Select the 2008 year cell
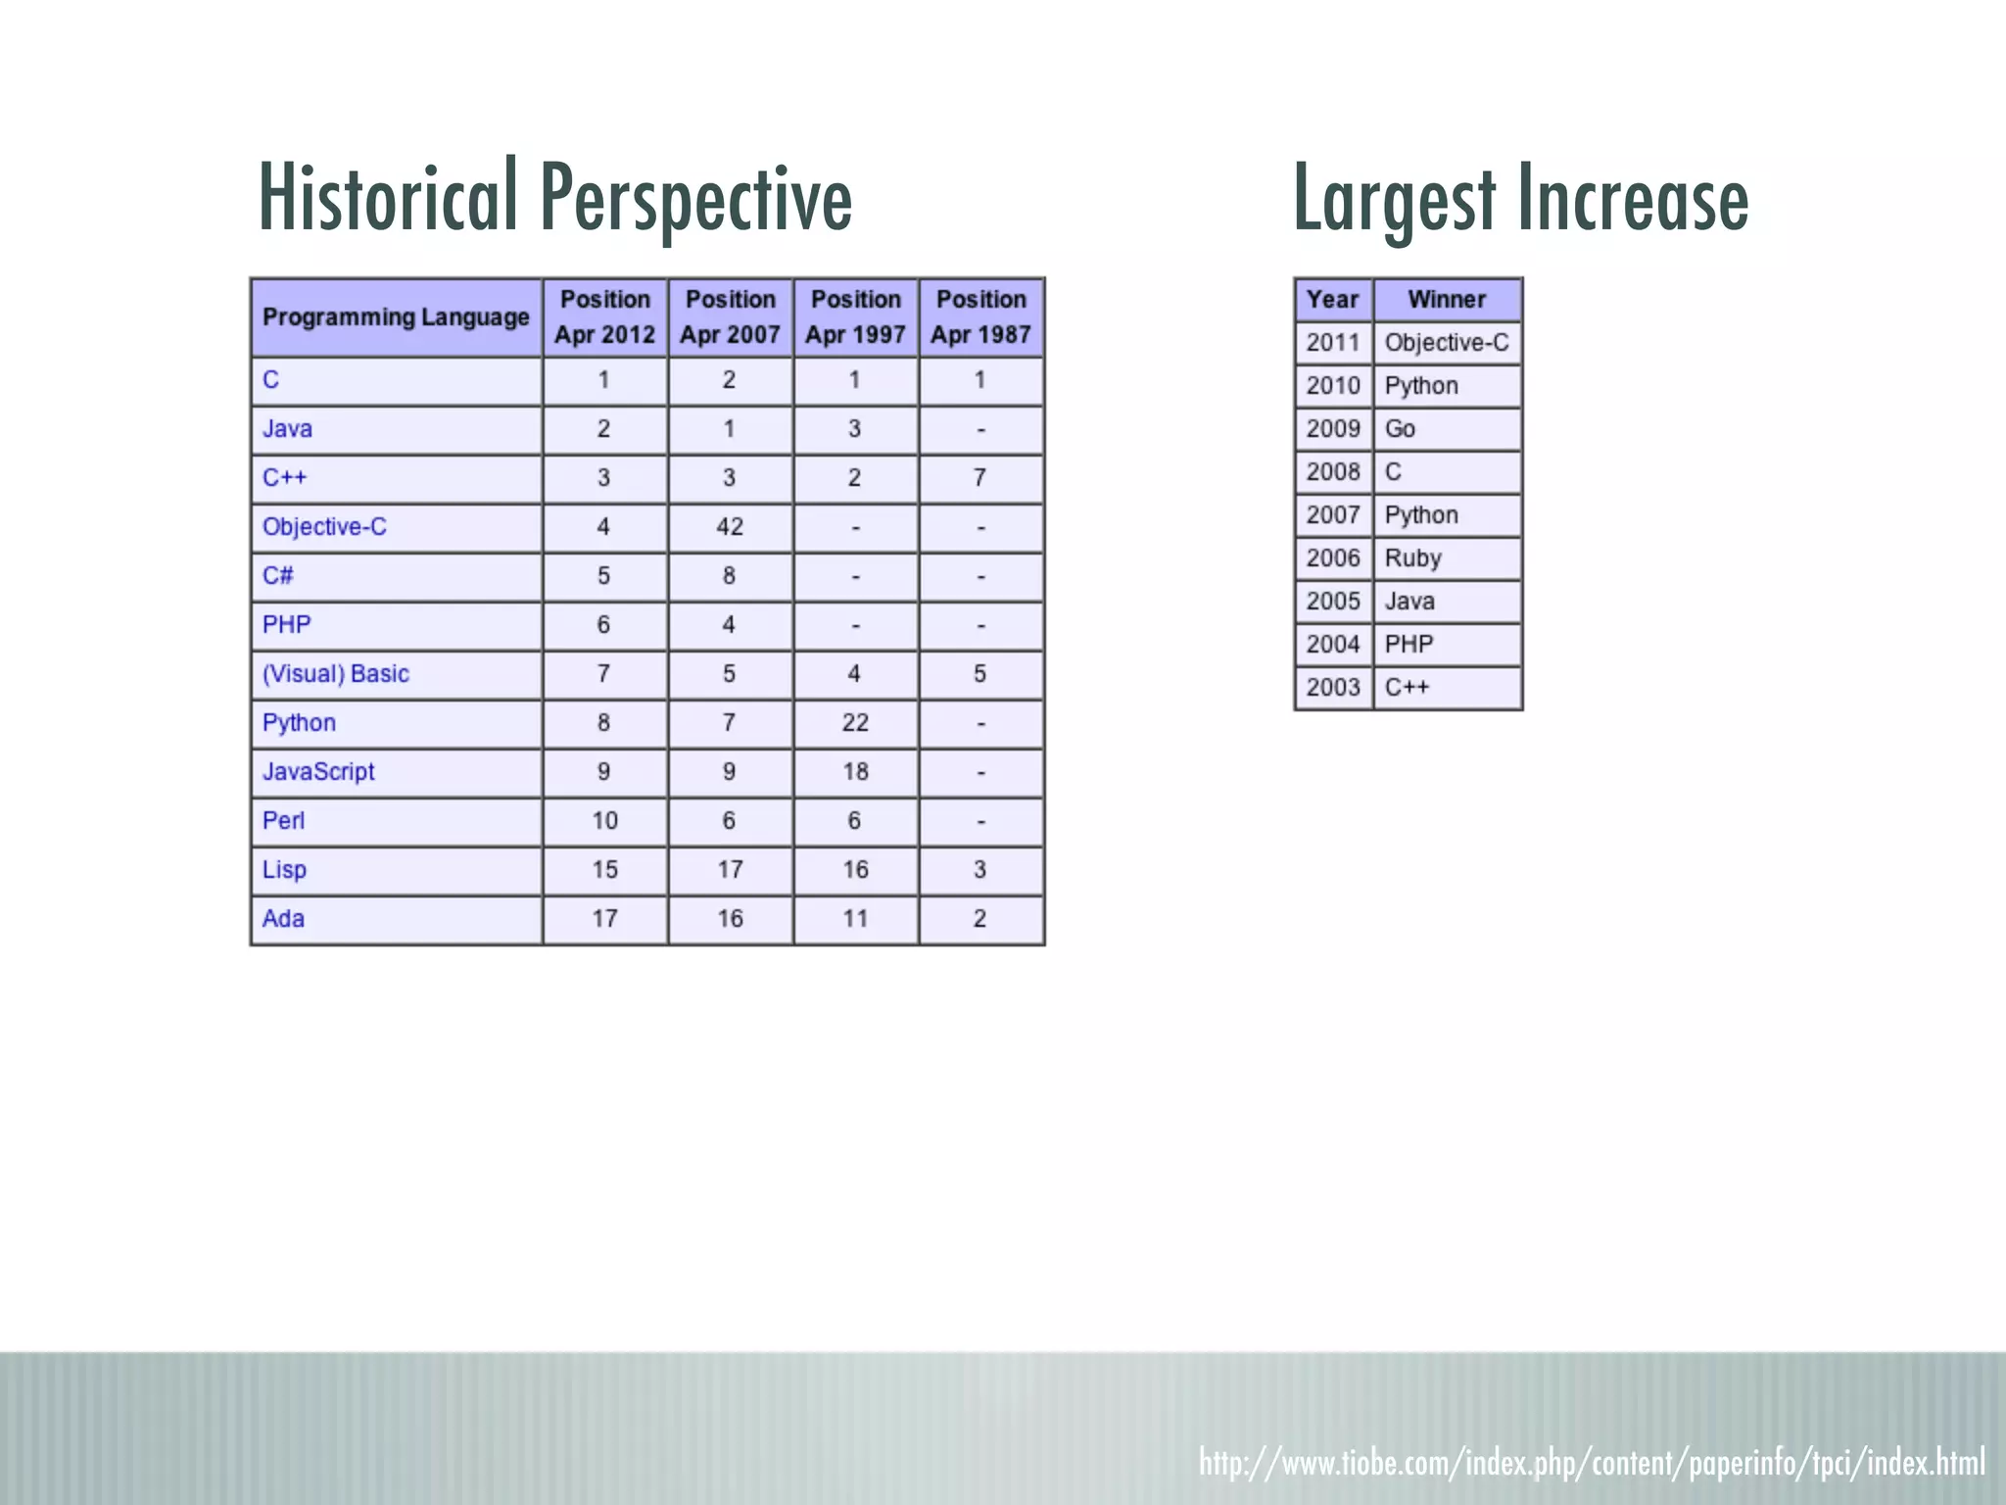2006x1505 pixels. point(1333,472)
